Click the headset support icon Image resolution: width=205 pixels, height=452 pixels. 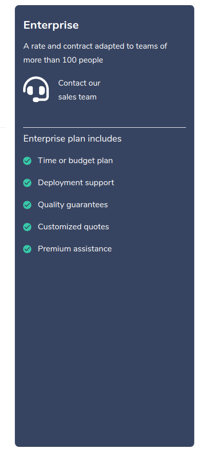coord(36,89)
